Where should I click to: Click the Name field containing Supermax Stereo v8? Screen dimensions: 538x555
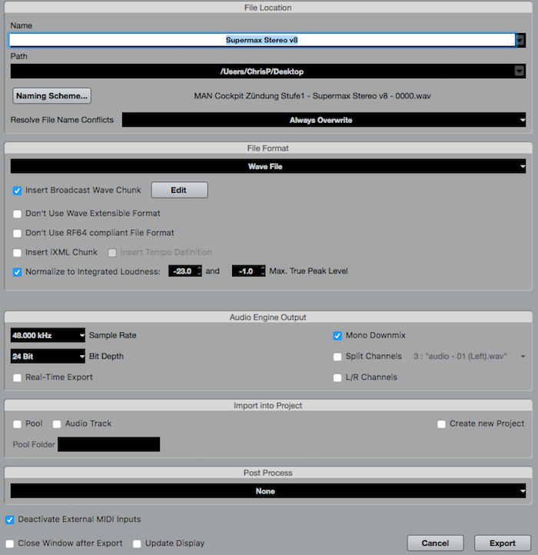tap(262, 40)
